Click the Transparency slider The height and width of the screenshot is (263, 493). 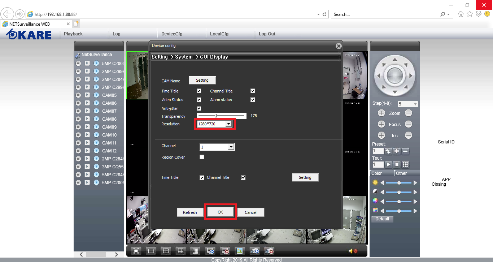coord(222,116)
